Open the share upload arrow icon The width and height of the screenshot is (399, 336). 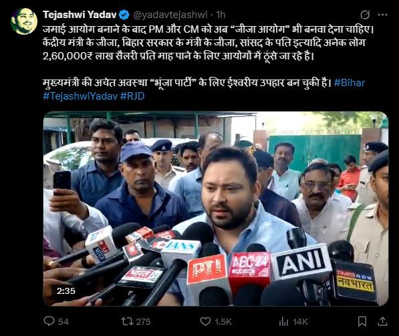click(382, 321)
